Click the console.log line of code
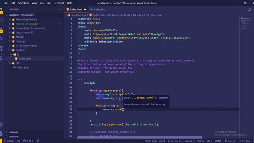This screenshot has height=143, width=254. (x=124, y=124)
